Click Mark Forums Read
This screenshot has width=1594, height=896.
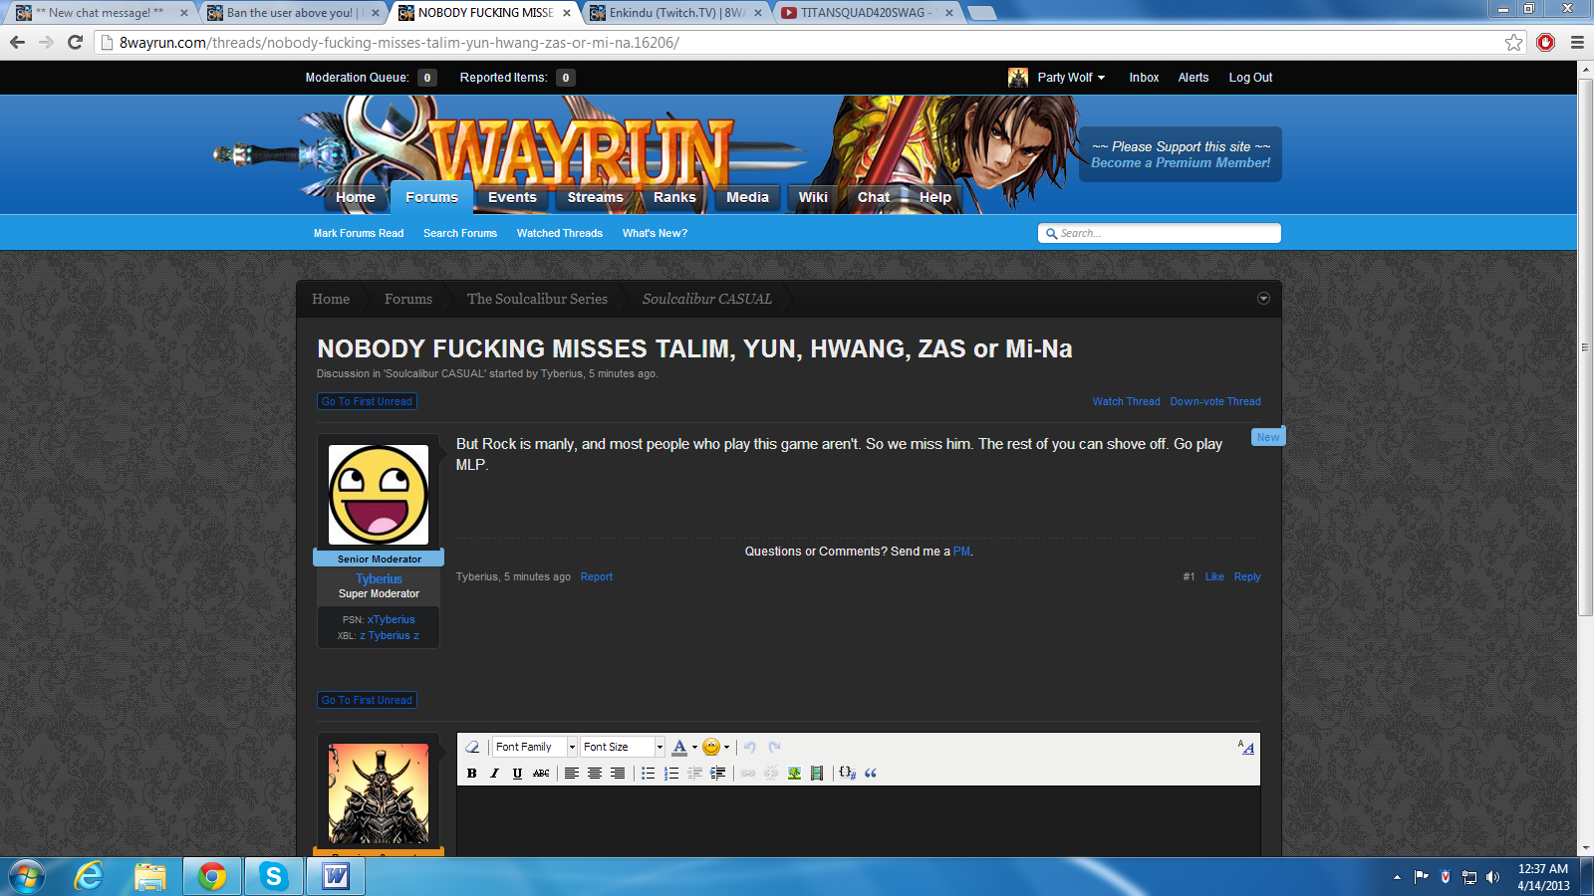tap(359, 233)
